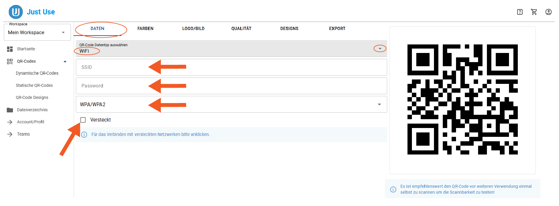
Task: Click the Startseite dashboard icon
Action: pyautogui.click(x=10, y=49)
